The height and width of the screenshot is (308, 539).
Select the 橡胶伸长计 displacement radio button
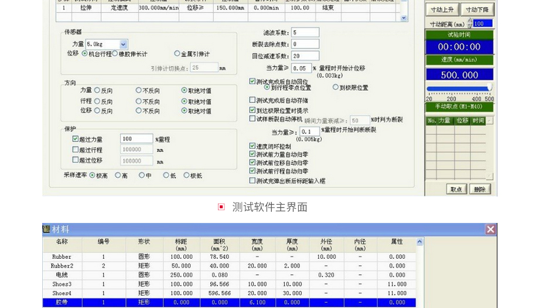pyautogui.click(x=115, y=54)
